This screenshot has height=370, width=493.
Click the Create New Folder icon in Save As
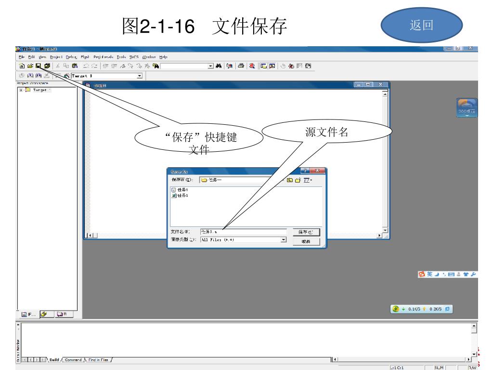pyautogui.click(x=298, y=180)
